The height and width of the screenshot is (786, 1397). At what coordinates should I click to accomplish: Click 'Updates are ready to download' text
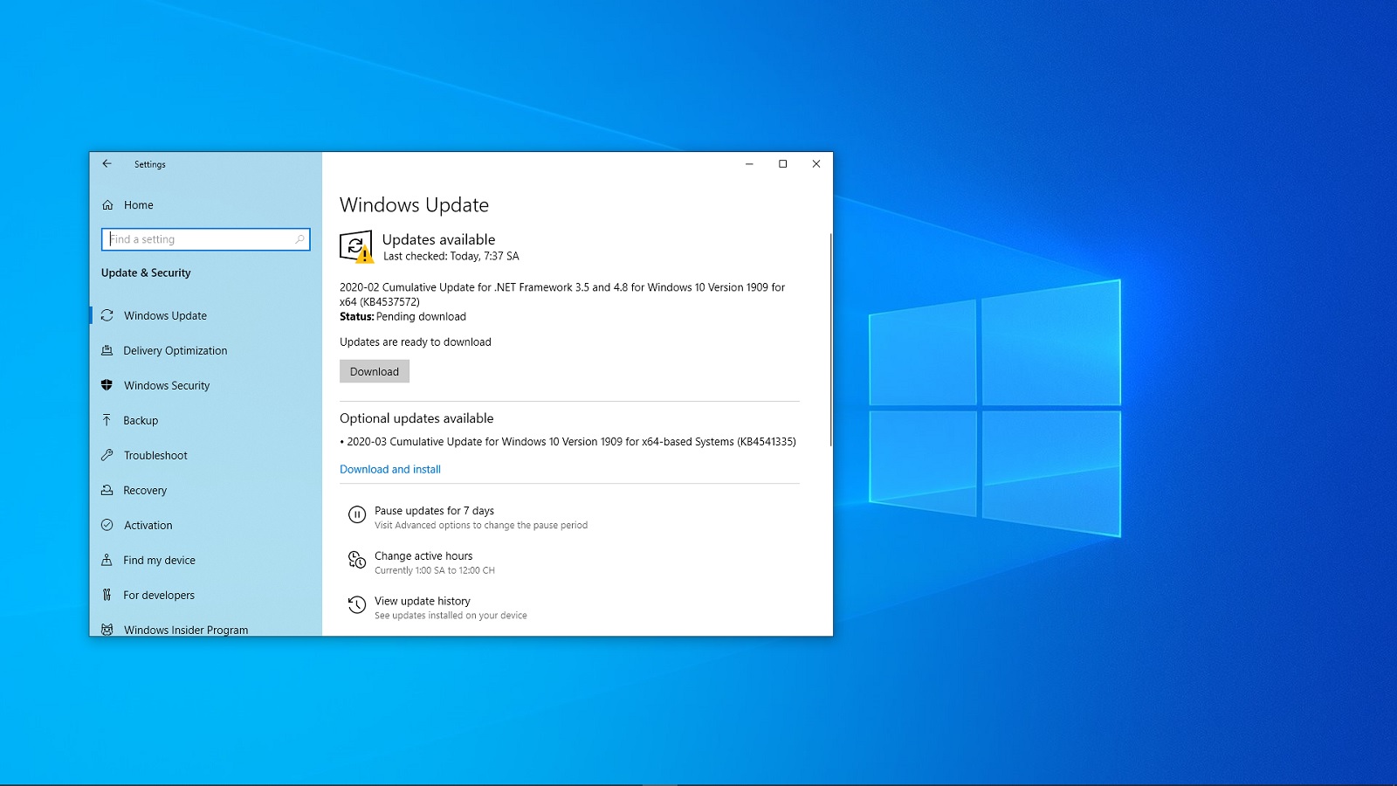tap(416, 341)
